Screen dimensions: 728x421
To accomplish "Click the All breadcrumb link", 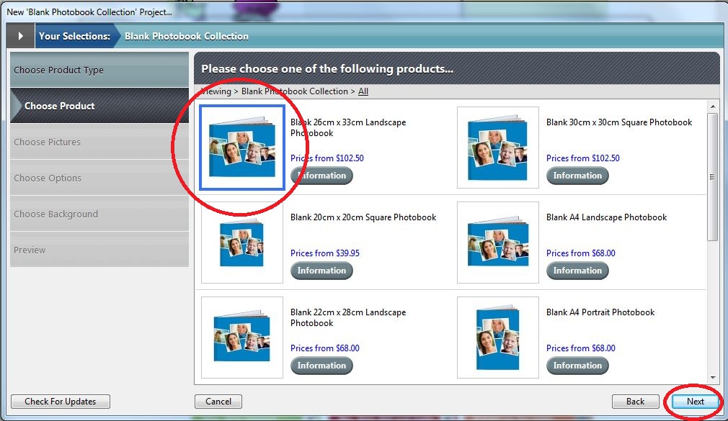I will click(363, 91).
